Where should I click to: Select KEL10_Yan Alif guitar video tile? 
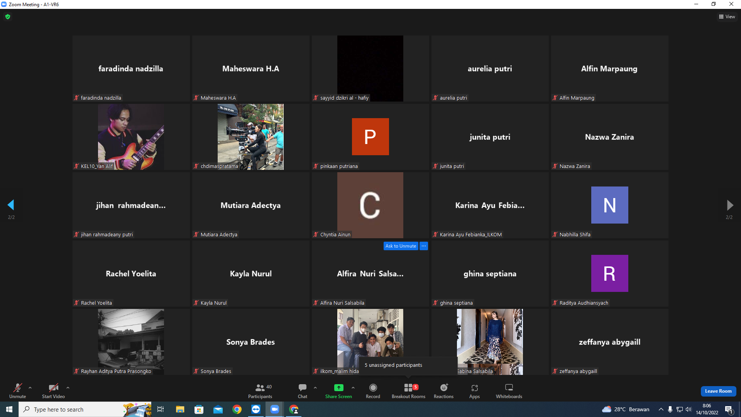tap(131, 137)
